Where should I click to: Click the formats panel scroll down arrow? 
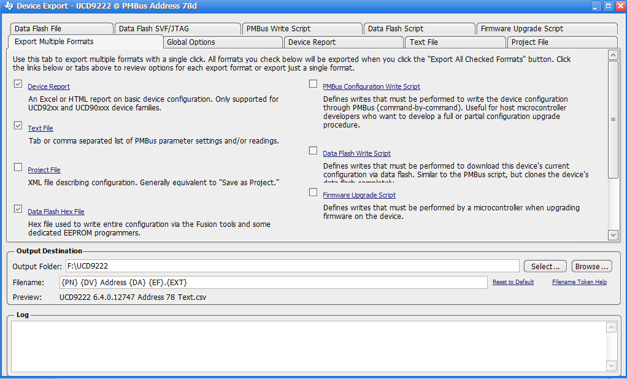pos(613,235)
